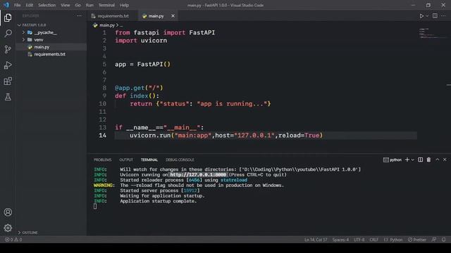Open the Source Control view
Image resolution: width=451 pixels, height=253 pixels.
[x=8, y=49]
